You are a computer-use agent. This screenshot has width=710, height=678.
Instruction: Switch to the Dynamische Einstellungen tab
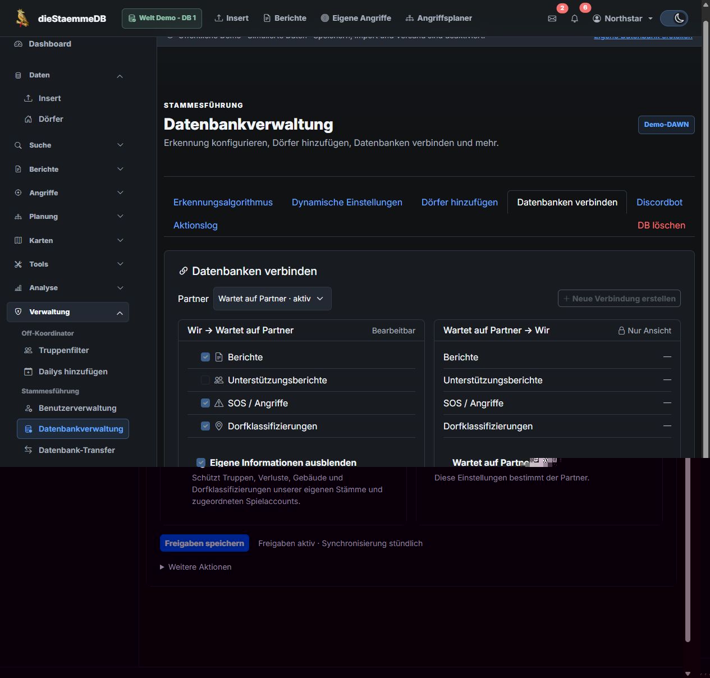click(347, 202)
